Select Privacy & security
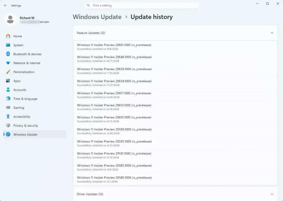Image resolution: width=283 pixels, height=201 pixels. (35, 125)
